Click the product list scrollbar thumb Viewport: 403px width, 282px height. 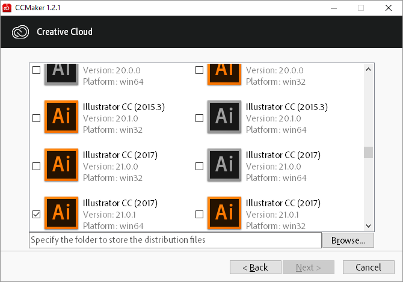point(368,153)
